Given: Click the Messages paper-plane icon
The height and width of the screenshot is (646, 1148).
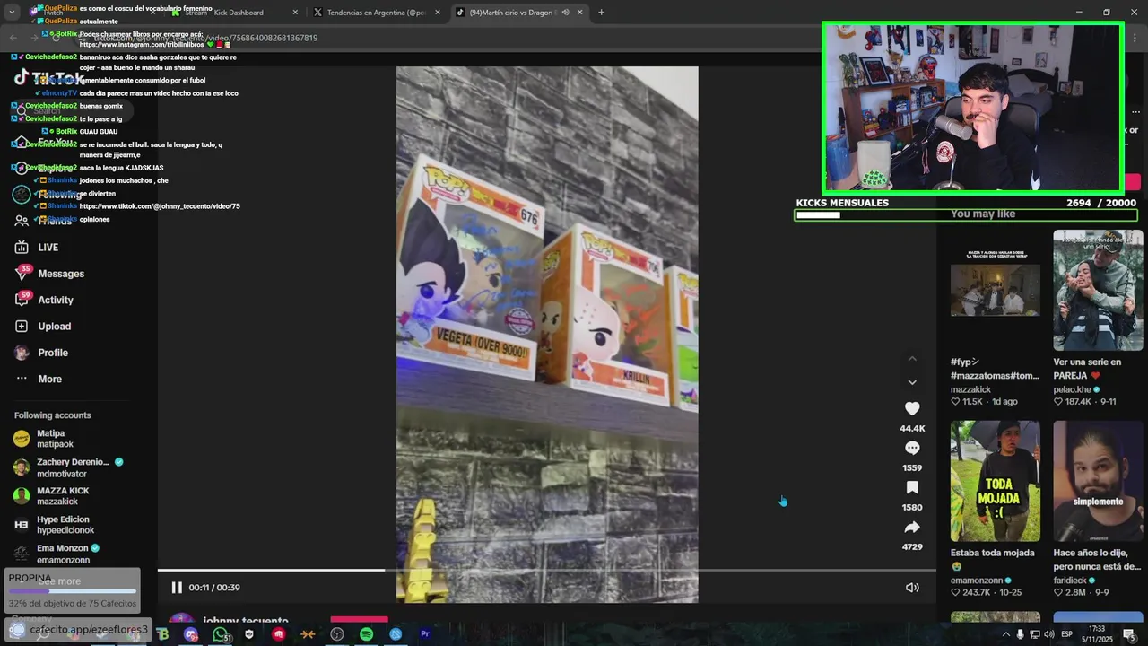Looking at the screenshot, I should [22, 274].
